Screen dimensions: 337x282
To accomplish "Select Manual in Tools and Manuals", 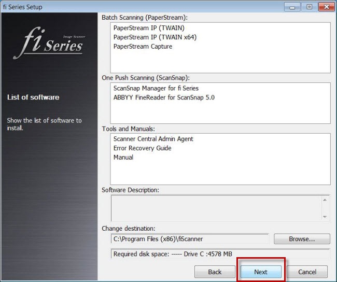I will tap(123, 158).
